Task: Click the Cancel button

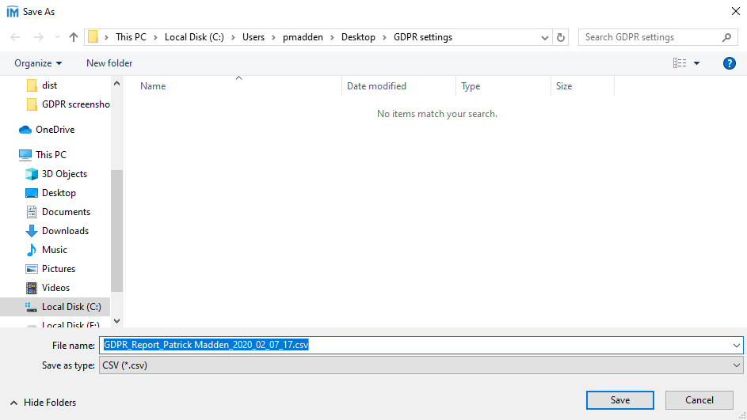Action: coord(699,400)
